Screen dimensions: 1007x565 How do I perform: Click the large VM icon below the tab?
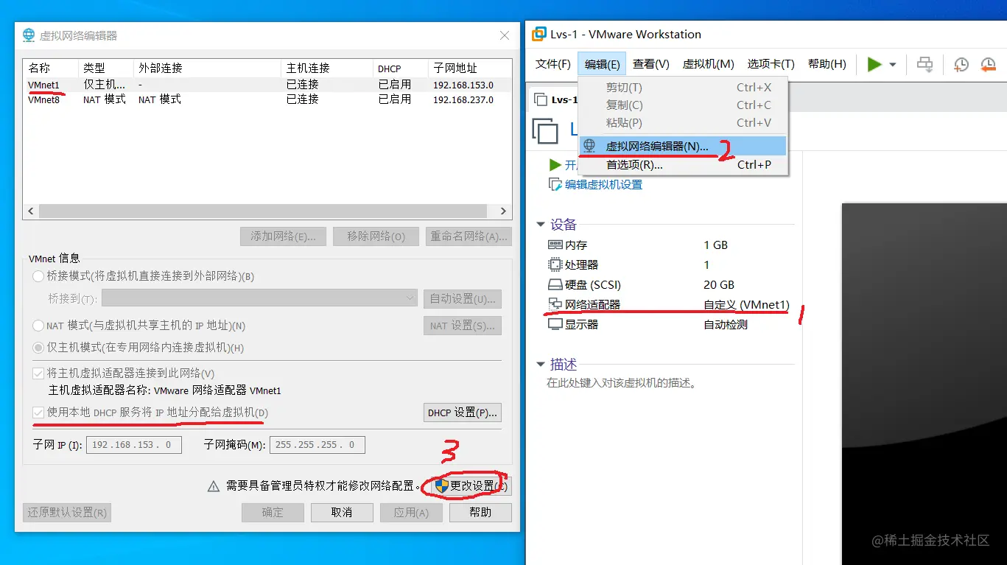(x=545, y=130)
